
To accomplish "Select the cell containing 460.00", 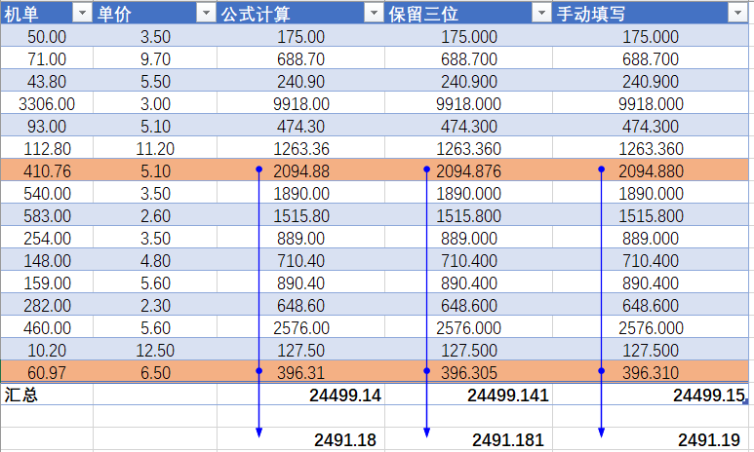I will 47,327.
